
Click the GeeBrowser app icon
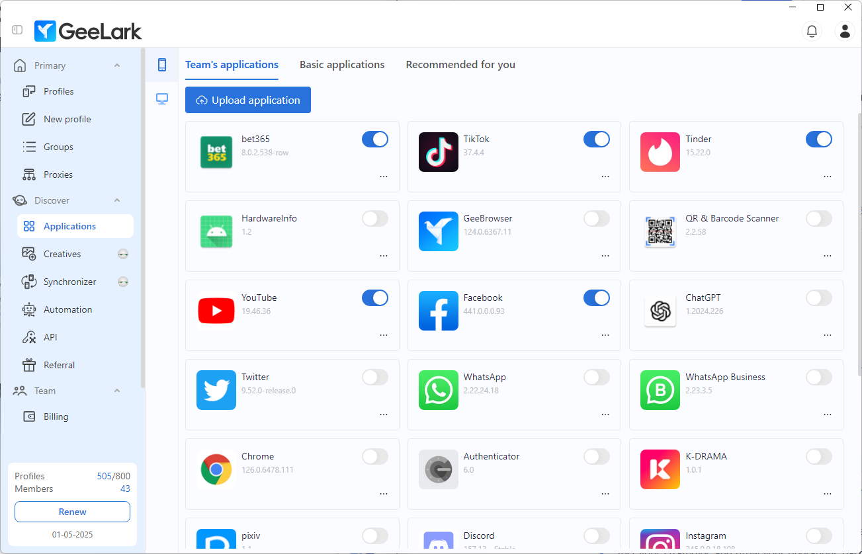(439, 231)
